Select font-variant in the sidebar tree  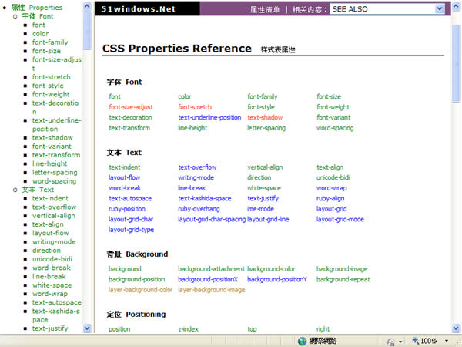point(52,147)
